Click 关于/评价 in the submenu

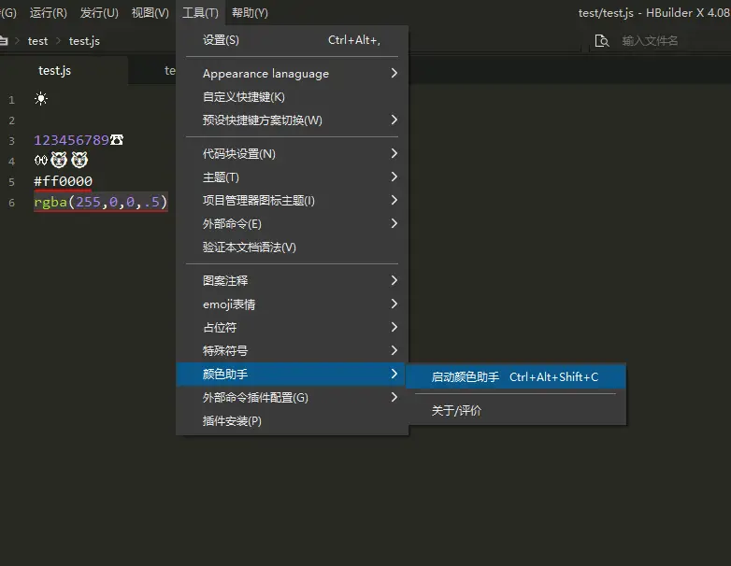click(x=516, y=410)
